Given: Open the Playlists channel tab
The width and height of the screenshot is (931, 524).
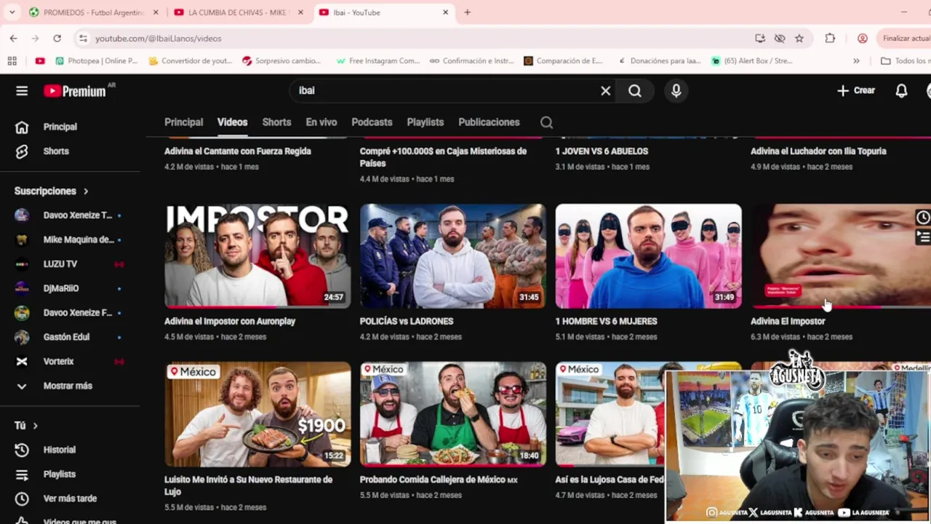Looking at the screenshot, I should coord(425,122).
